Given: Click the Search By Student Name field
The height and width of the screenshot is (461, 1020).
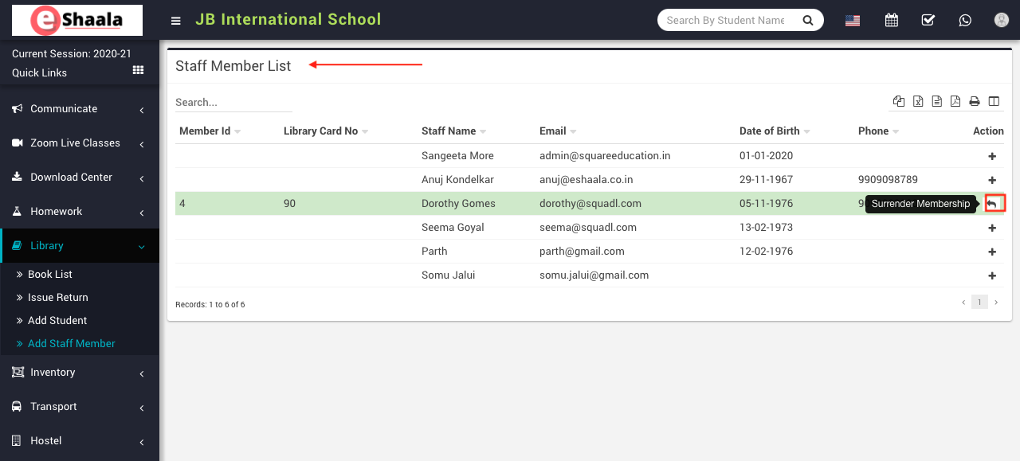Looking at the screenshot, I should pyautogui.click(x=726, y=20).
